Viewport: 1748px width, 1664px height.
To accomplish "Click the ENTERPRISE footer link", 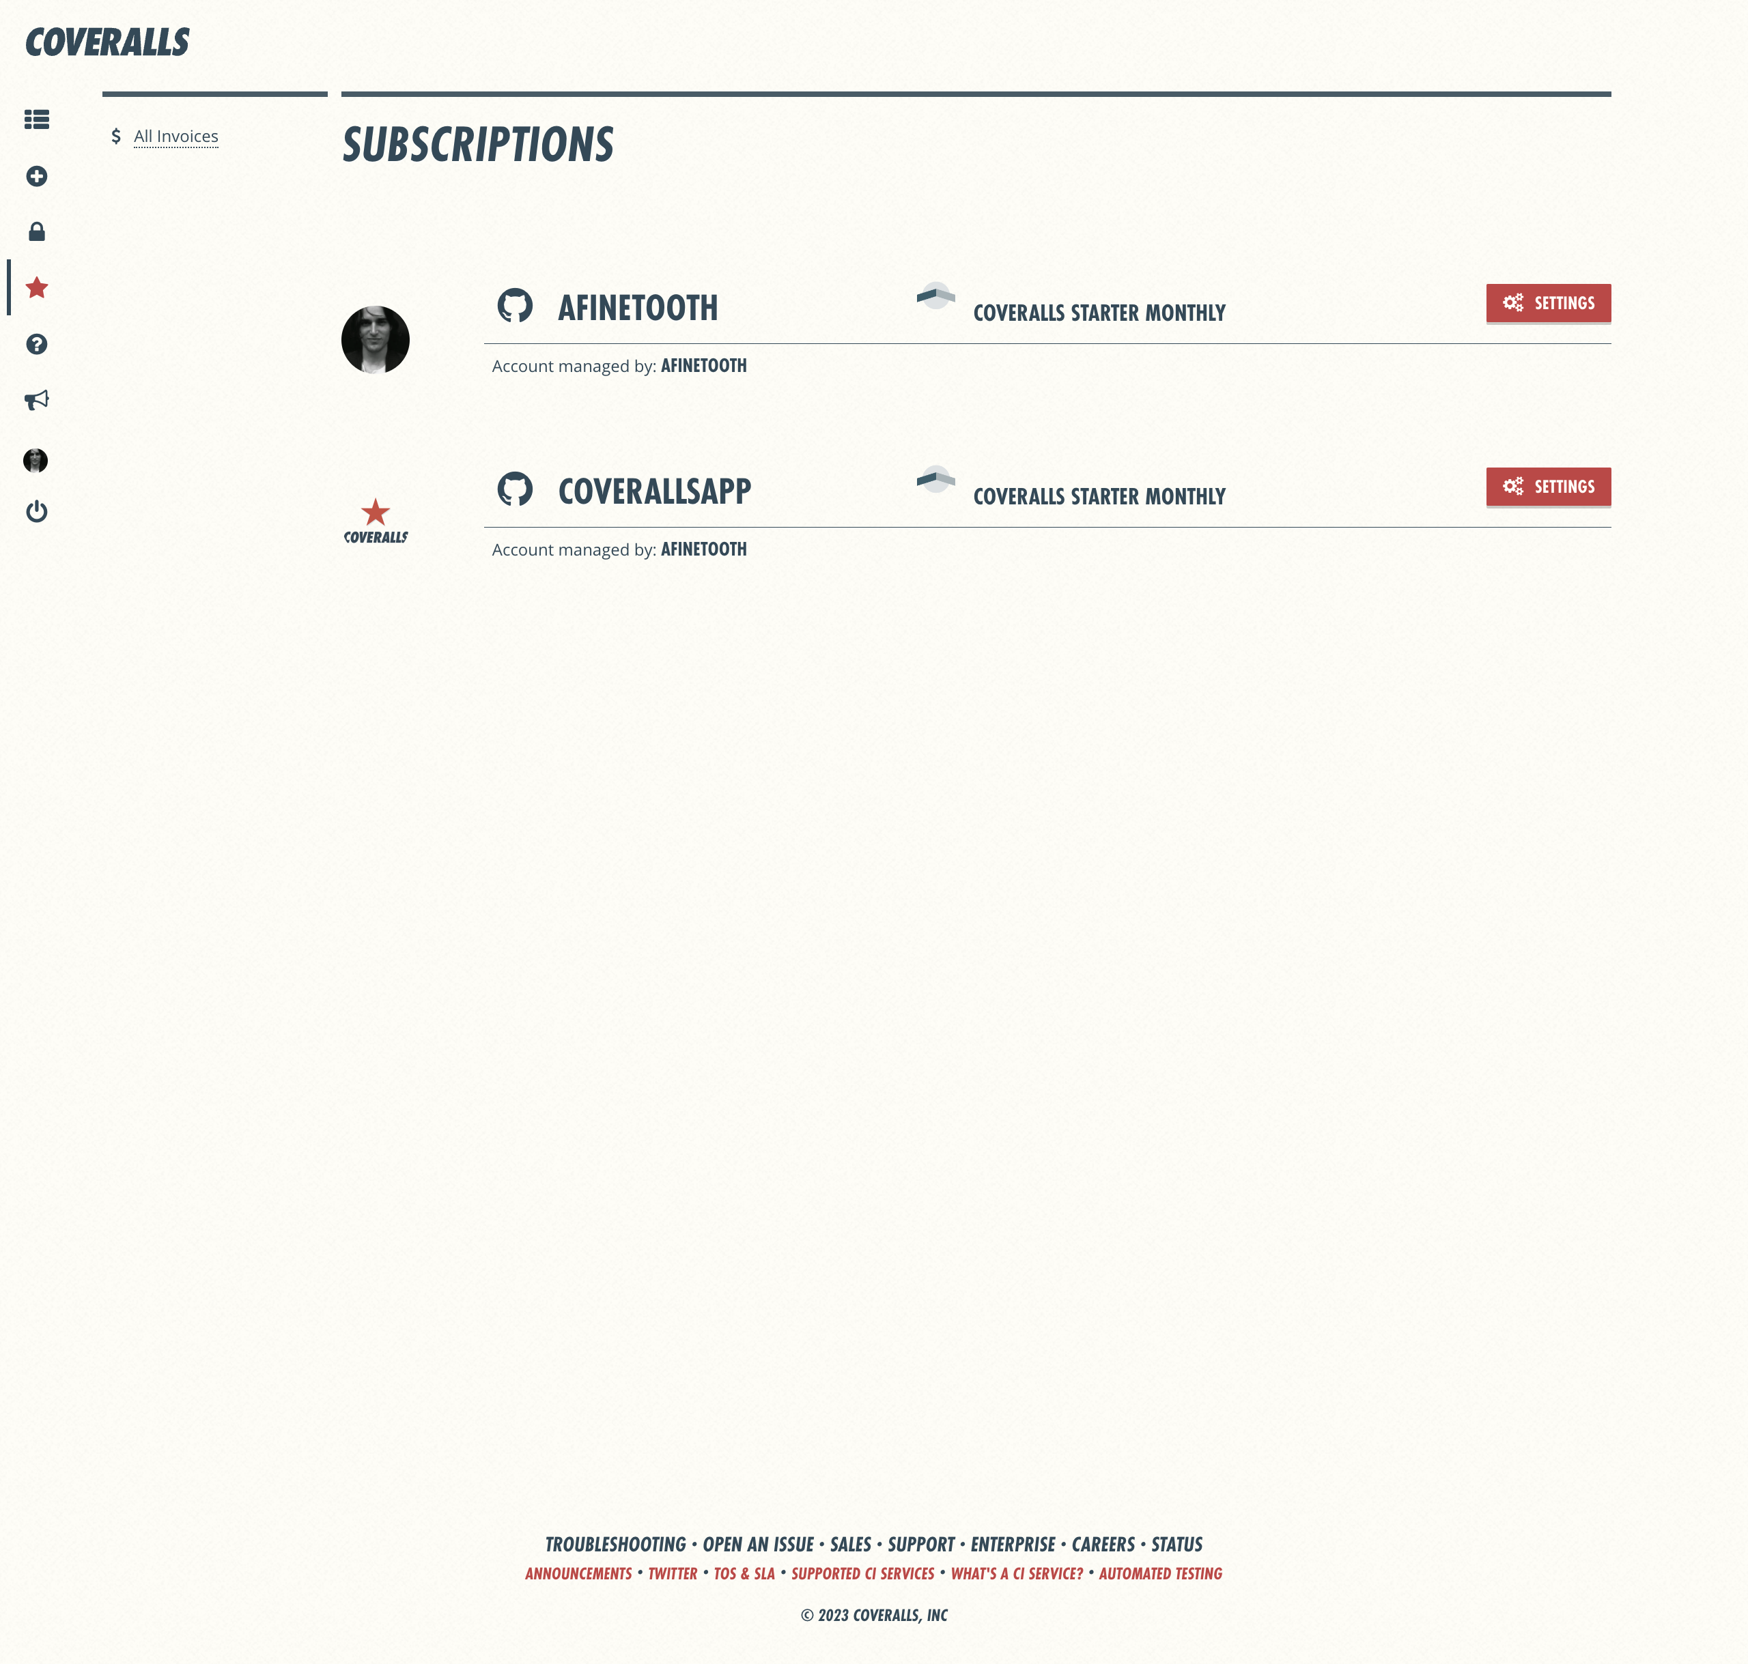I will coord(1011,1544).
